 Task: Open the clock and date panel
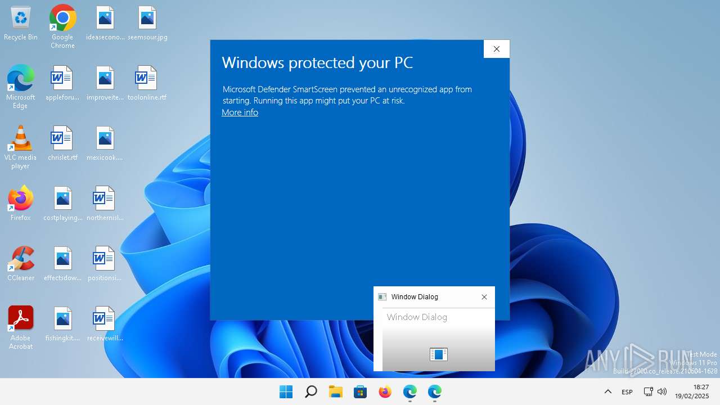click(692, 391)
